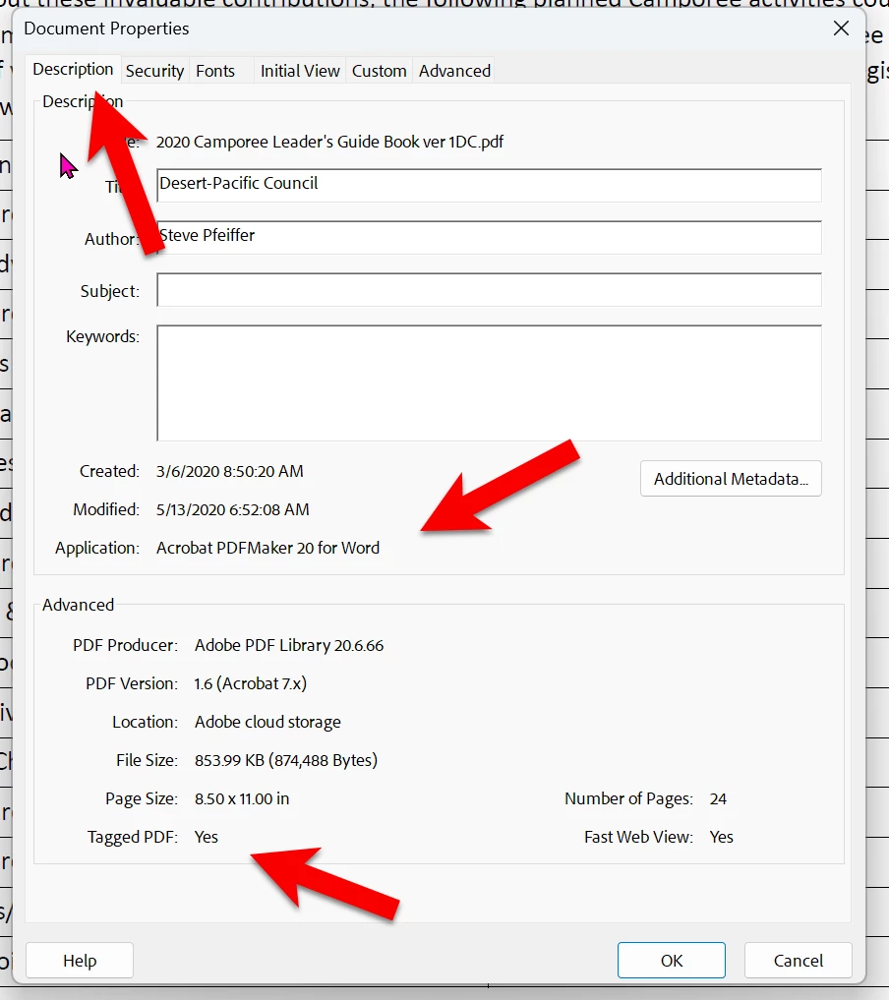Click the Location value Adobe cloud storage
Viewport: 889px width, 1000px height.
(267, 722)
